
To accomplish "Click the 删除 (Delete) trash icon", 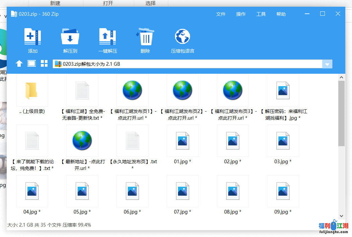I will tap(145, 37).
